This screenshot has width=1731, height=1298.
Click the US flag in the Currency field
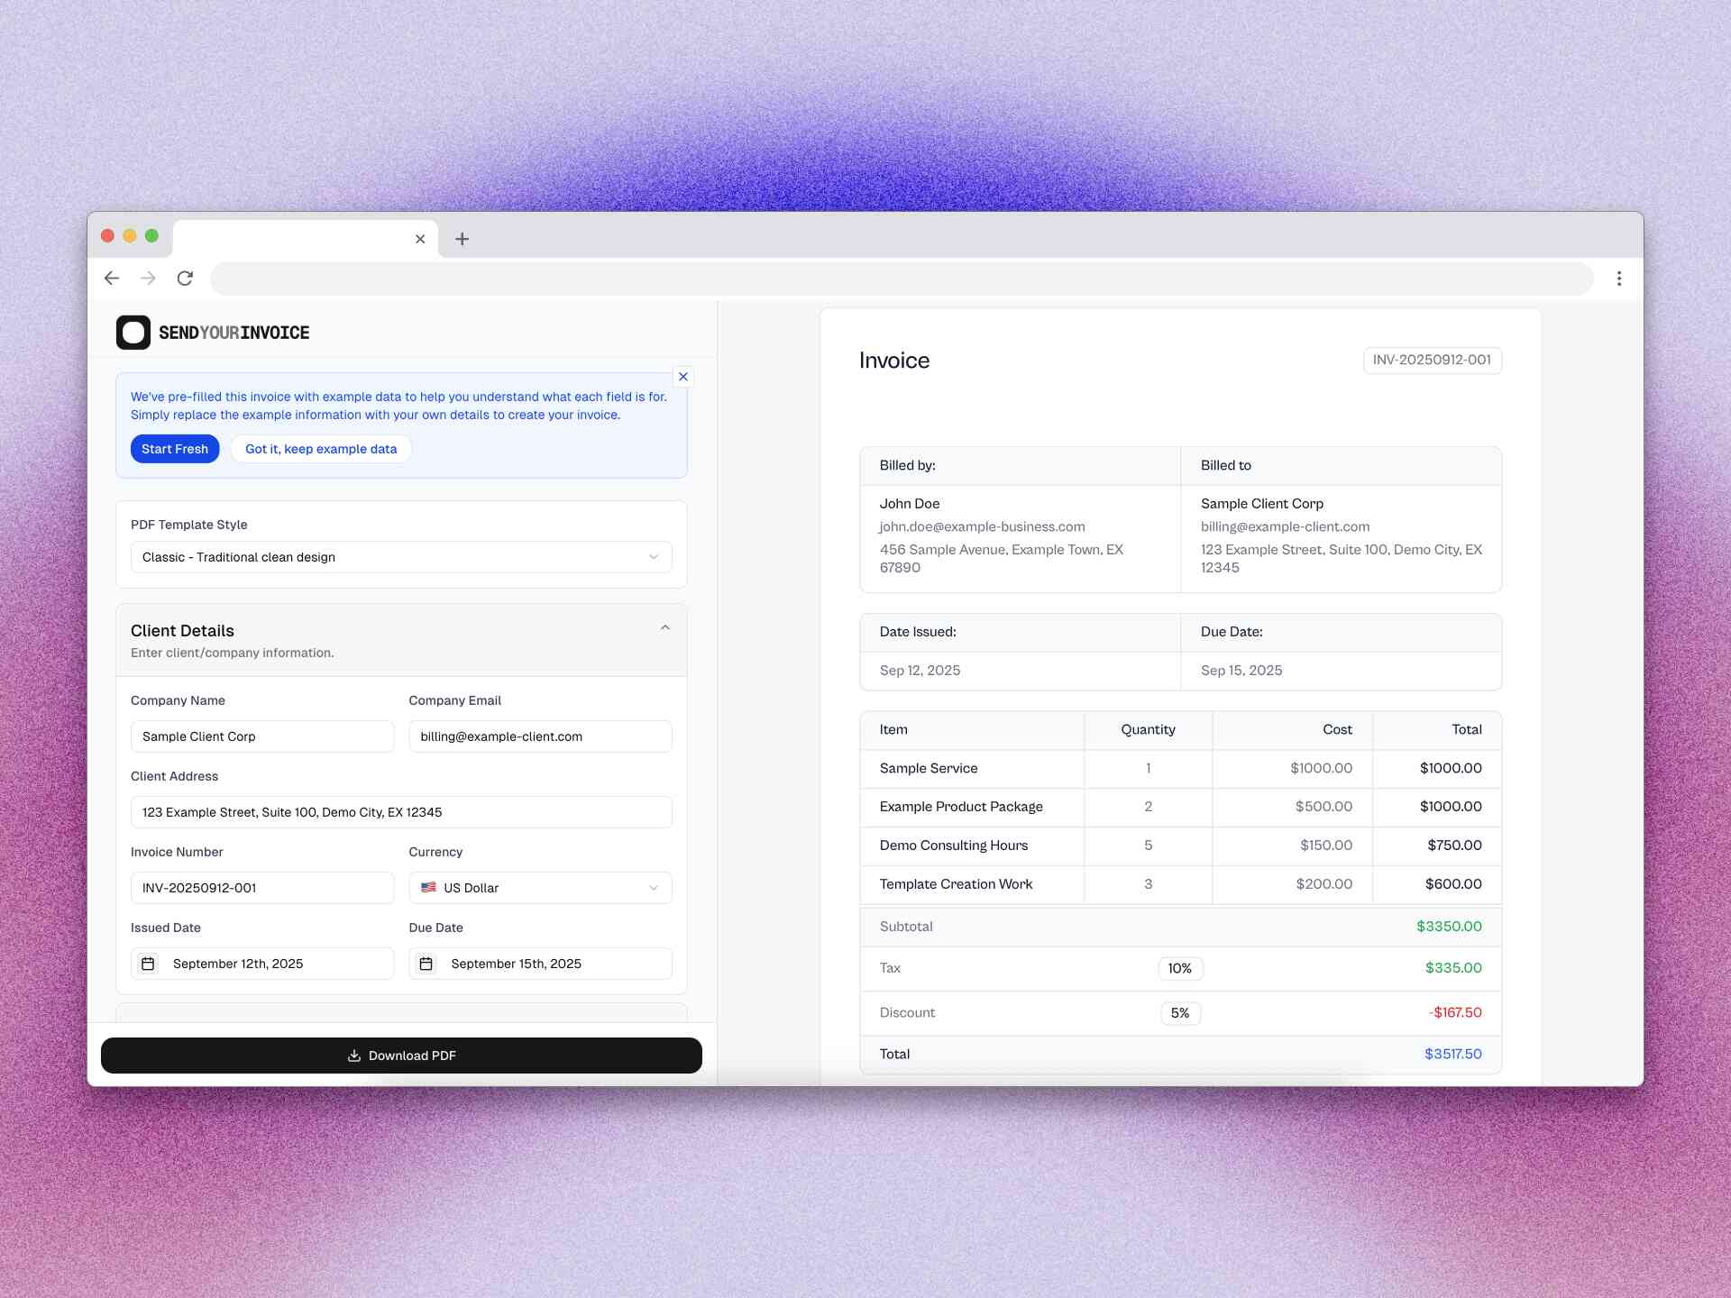(x=428, y=887)
